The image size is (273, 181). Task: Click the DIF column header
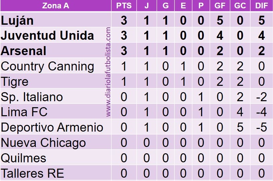point(262,6)
